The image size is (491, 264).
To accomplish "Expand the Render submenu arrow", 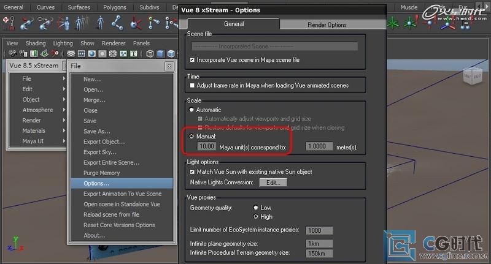I will click(64, 120).
